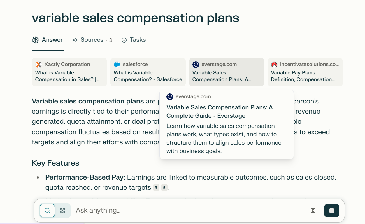Click citation number 3
Screen dimensions: 365x224
click(x=156, y=188)
